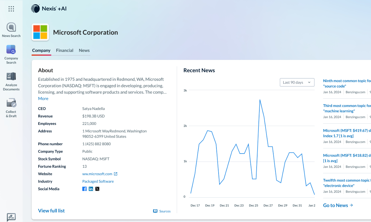Click the View full list link

pos(51,211)
